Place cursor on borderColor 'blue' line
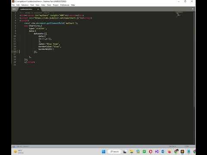Viewport: 207px width, 155px height. click(x=50, y=46)
